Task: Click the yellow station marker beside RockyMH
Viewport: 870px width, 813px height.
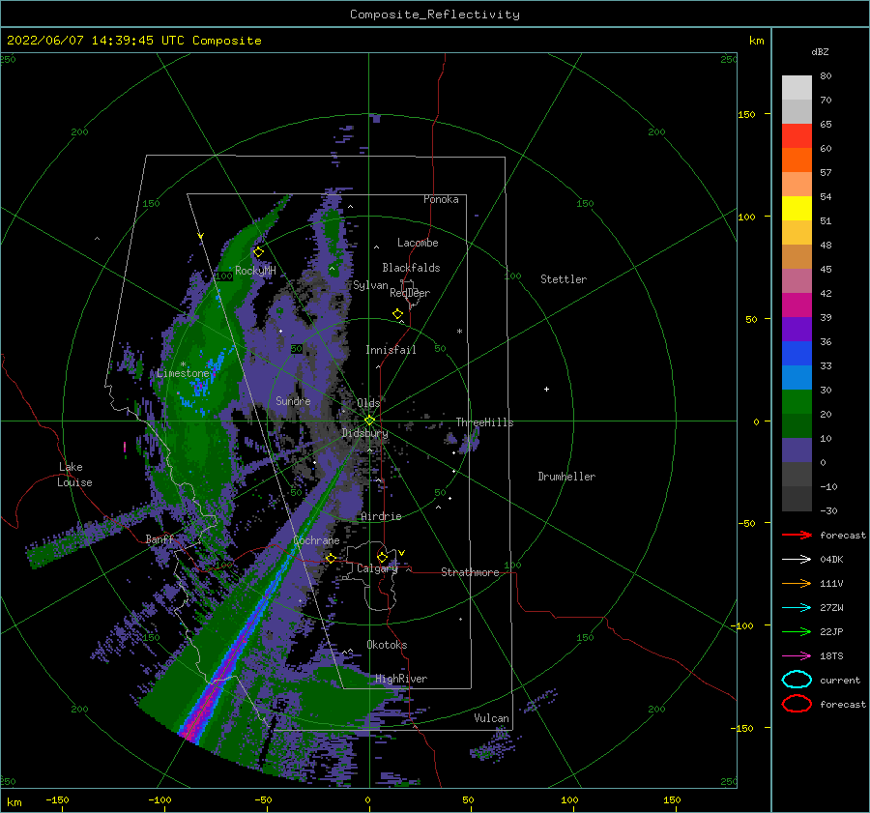Action: [258, 252]
